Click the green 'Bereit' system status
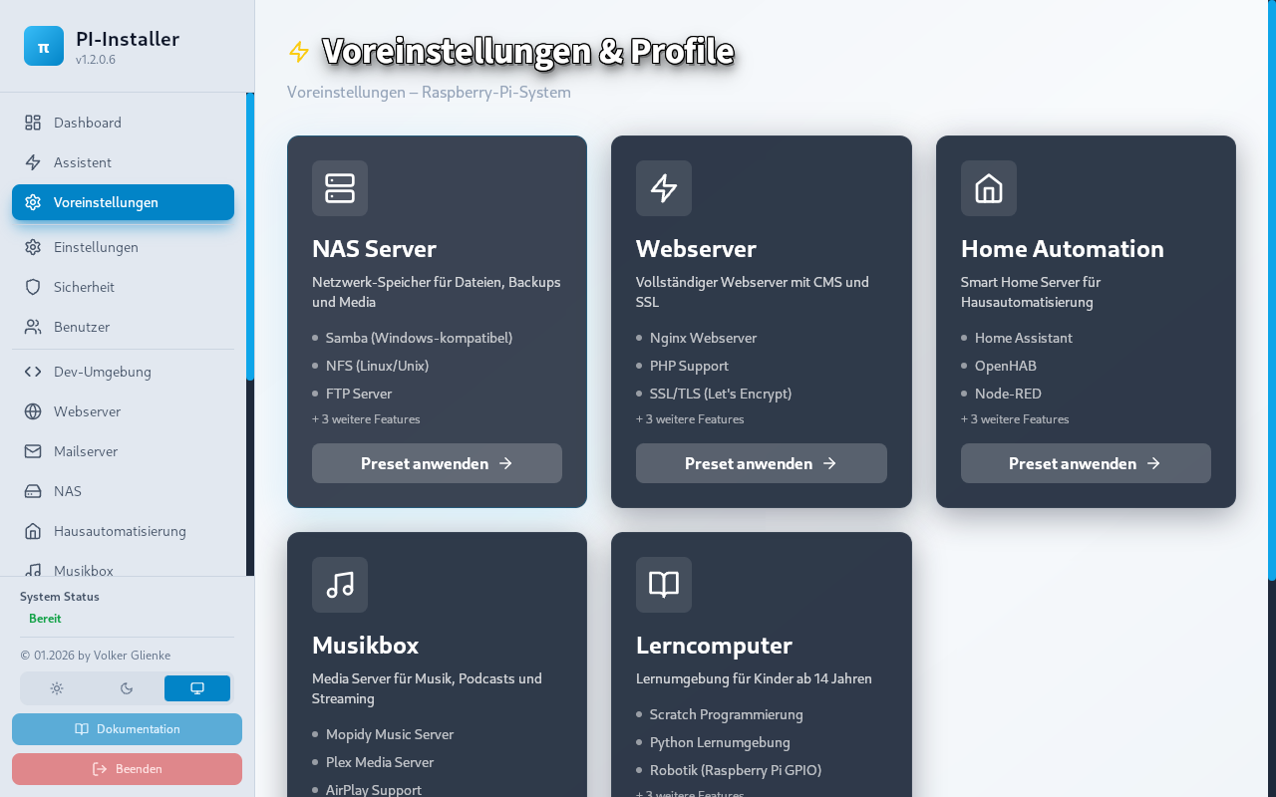The width and height of the screenshot is (1276, 797). [x=45, y=619]
